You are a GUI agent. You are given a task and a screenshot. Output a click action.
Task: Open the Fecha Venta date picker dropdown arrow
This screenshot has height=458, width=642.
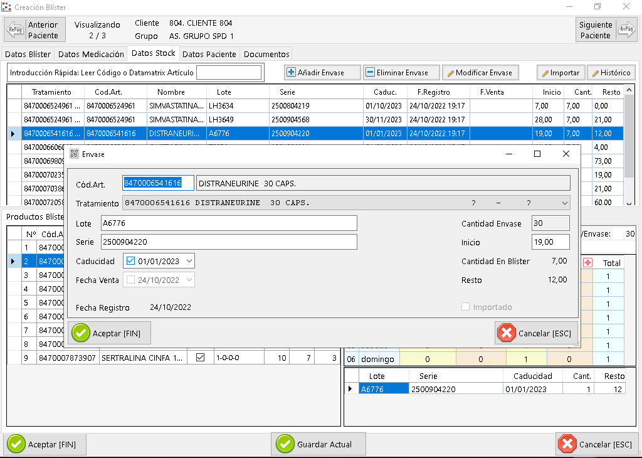pyautogui.click(x=189, y=280)
